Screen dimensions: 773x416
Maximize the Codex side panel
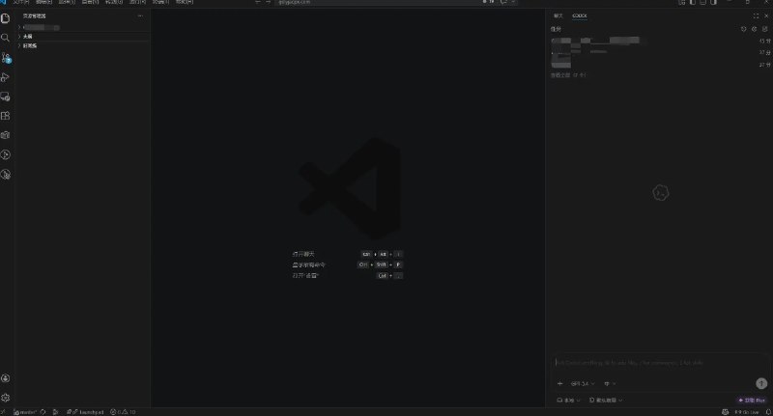click(756, 15)
